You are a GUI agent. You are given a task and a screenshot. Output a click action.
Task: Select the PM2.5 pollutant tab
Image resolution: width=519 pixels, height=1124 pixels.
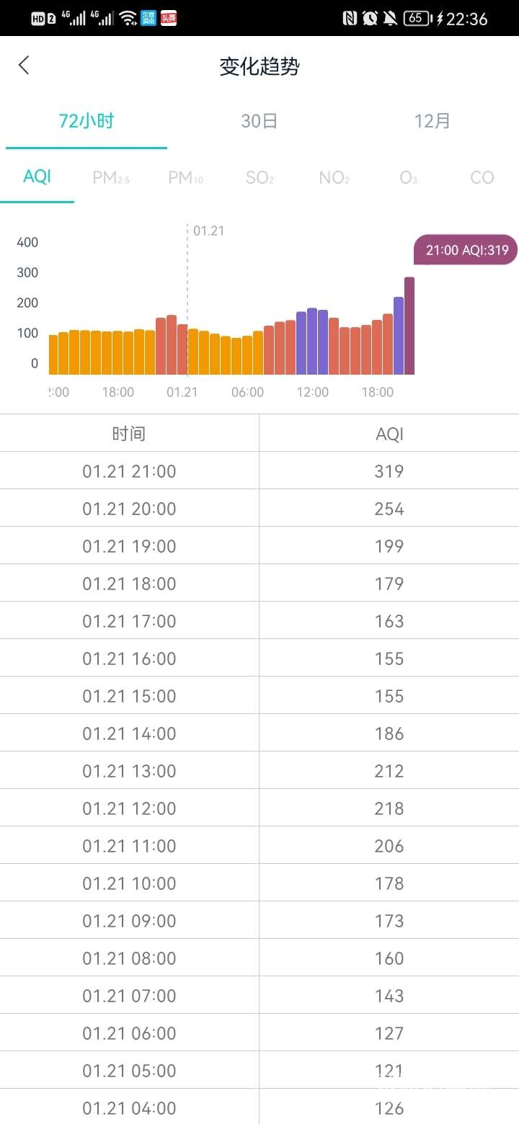pyautogui.click(x=111, y=177)
